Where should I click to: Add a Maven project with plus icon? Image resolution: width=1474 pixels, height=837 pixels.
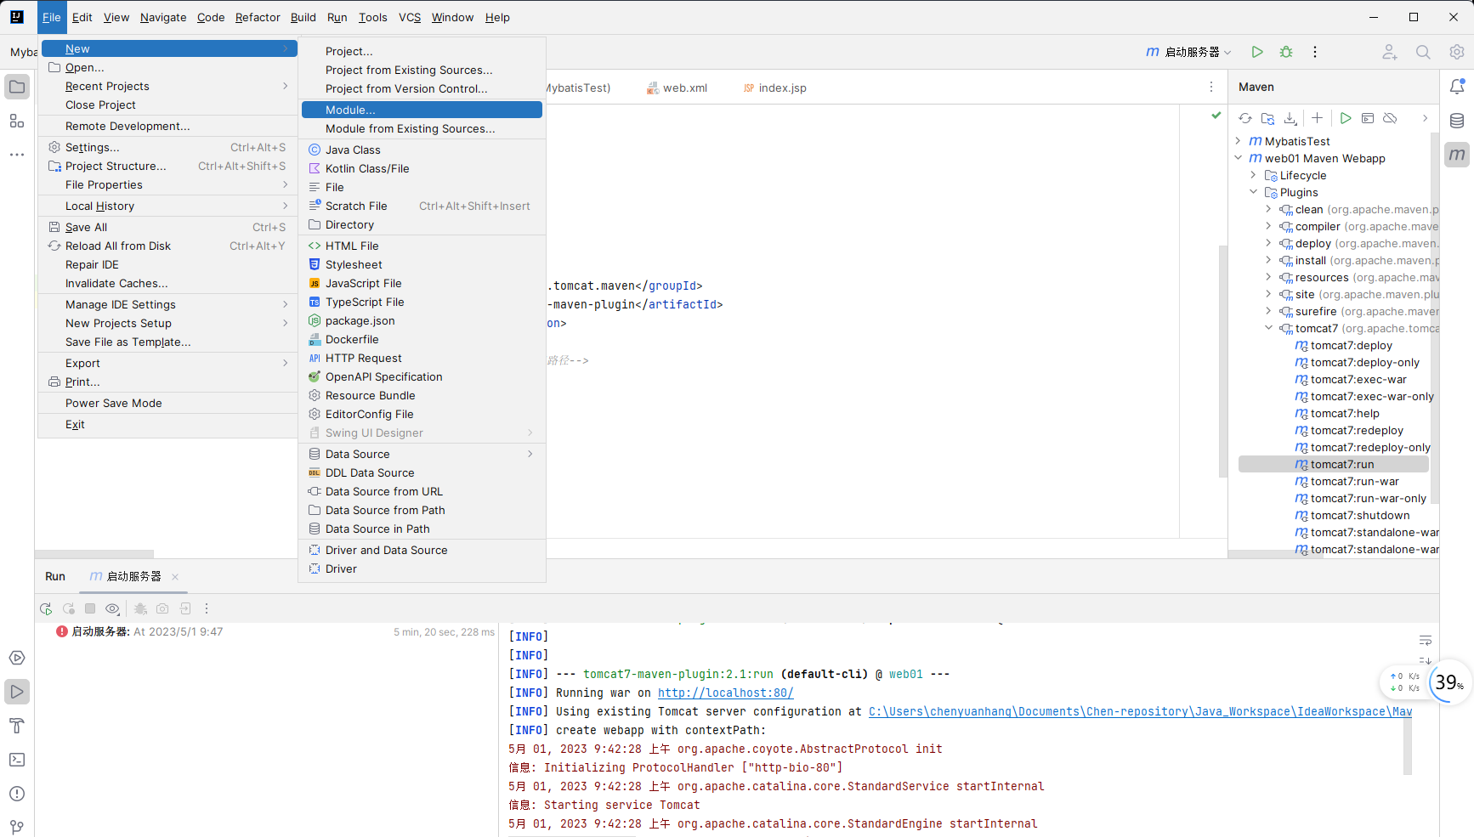coord(1317,118)
